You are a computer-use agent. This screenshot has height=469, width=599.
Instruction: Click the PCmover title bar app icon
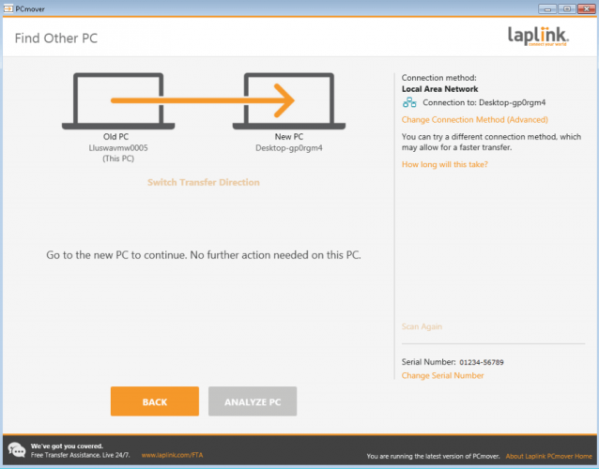8,8
